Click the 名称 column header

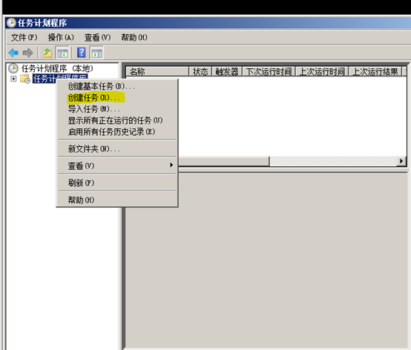(157, 71)
